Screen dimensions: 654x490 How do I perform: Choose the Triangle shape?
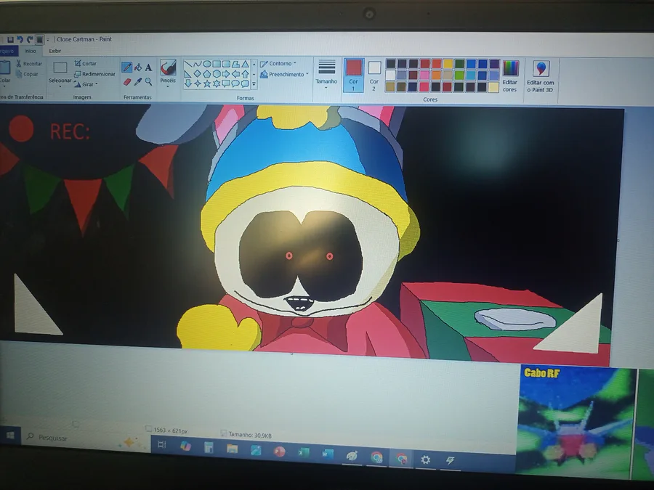[246, 64]
